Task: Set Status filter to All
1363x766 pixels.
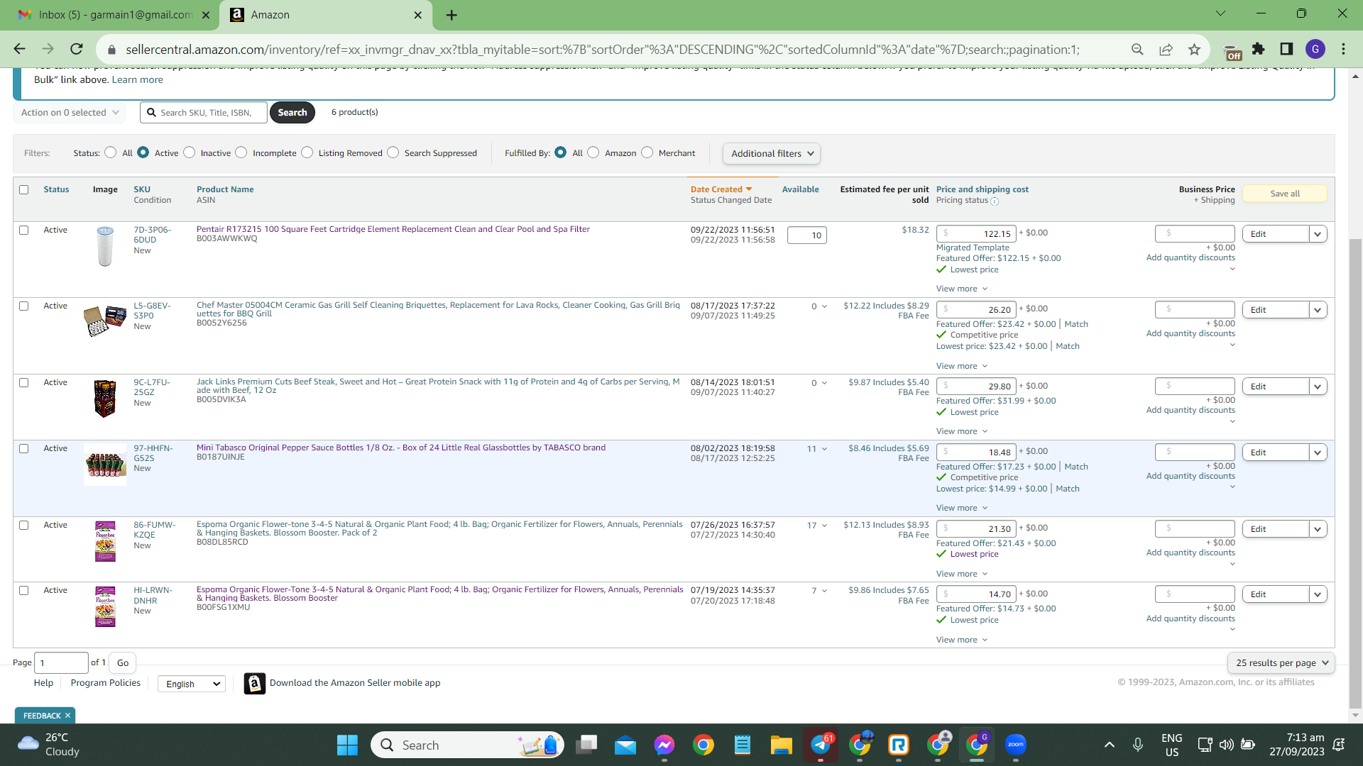Action: tap(111, 152)
